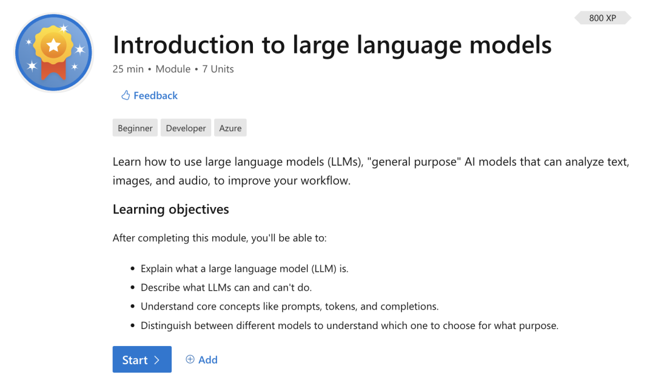This screenshot has height=383, width=655.
Task: Select the Developer tag
Action: click(x=186, y=128)
